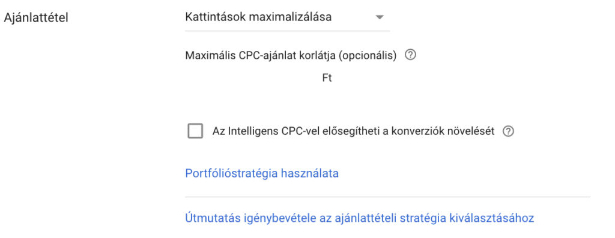Tick the box for konverziók növelését
Image resolution: width=615 pixels, height=238 pixels.
tap(195, 131)
